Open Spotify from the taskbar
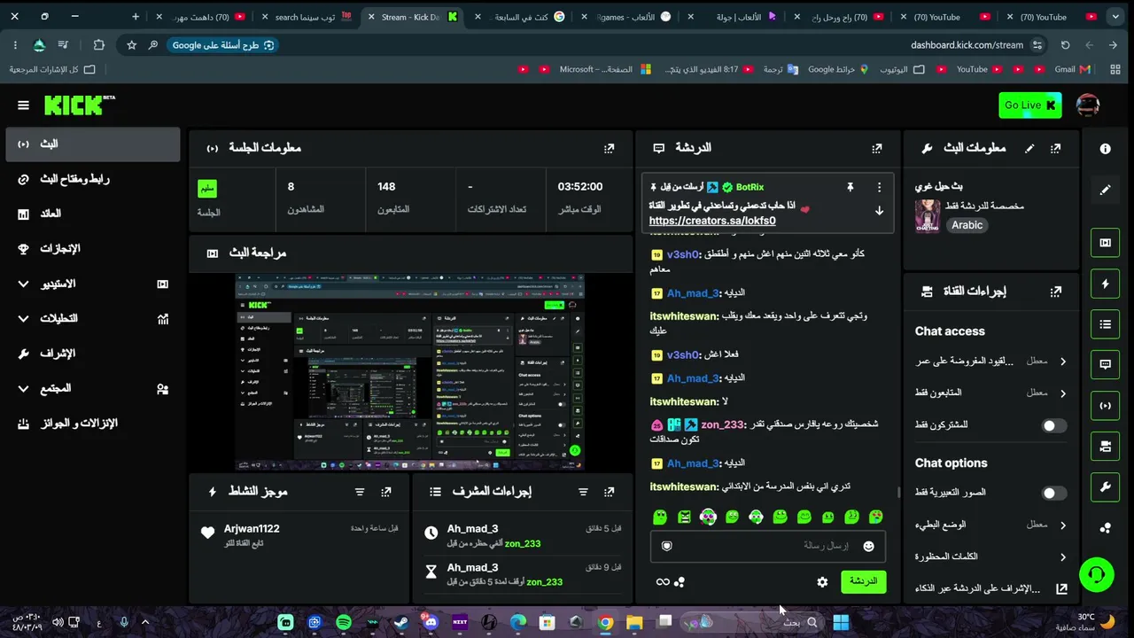This screenshot has height=638, width=1134. click(x=344, y=623)
